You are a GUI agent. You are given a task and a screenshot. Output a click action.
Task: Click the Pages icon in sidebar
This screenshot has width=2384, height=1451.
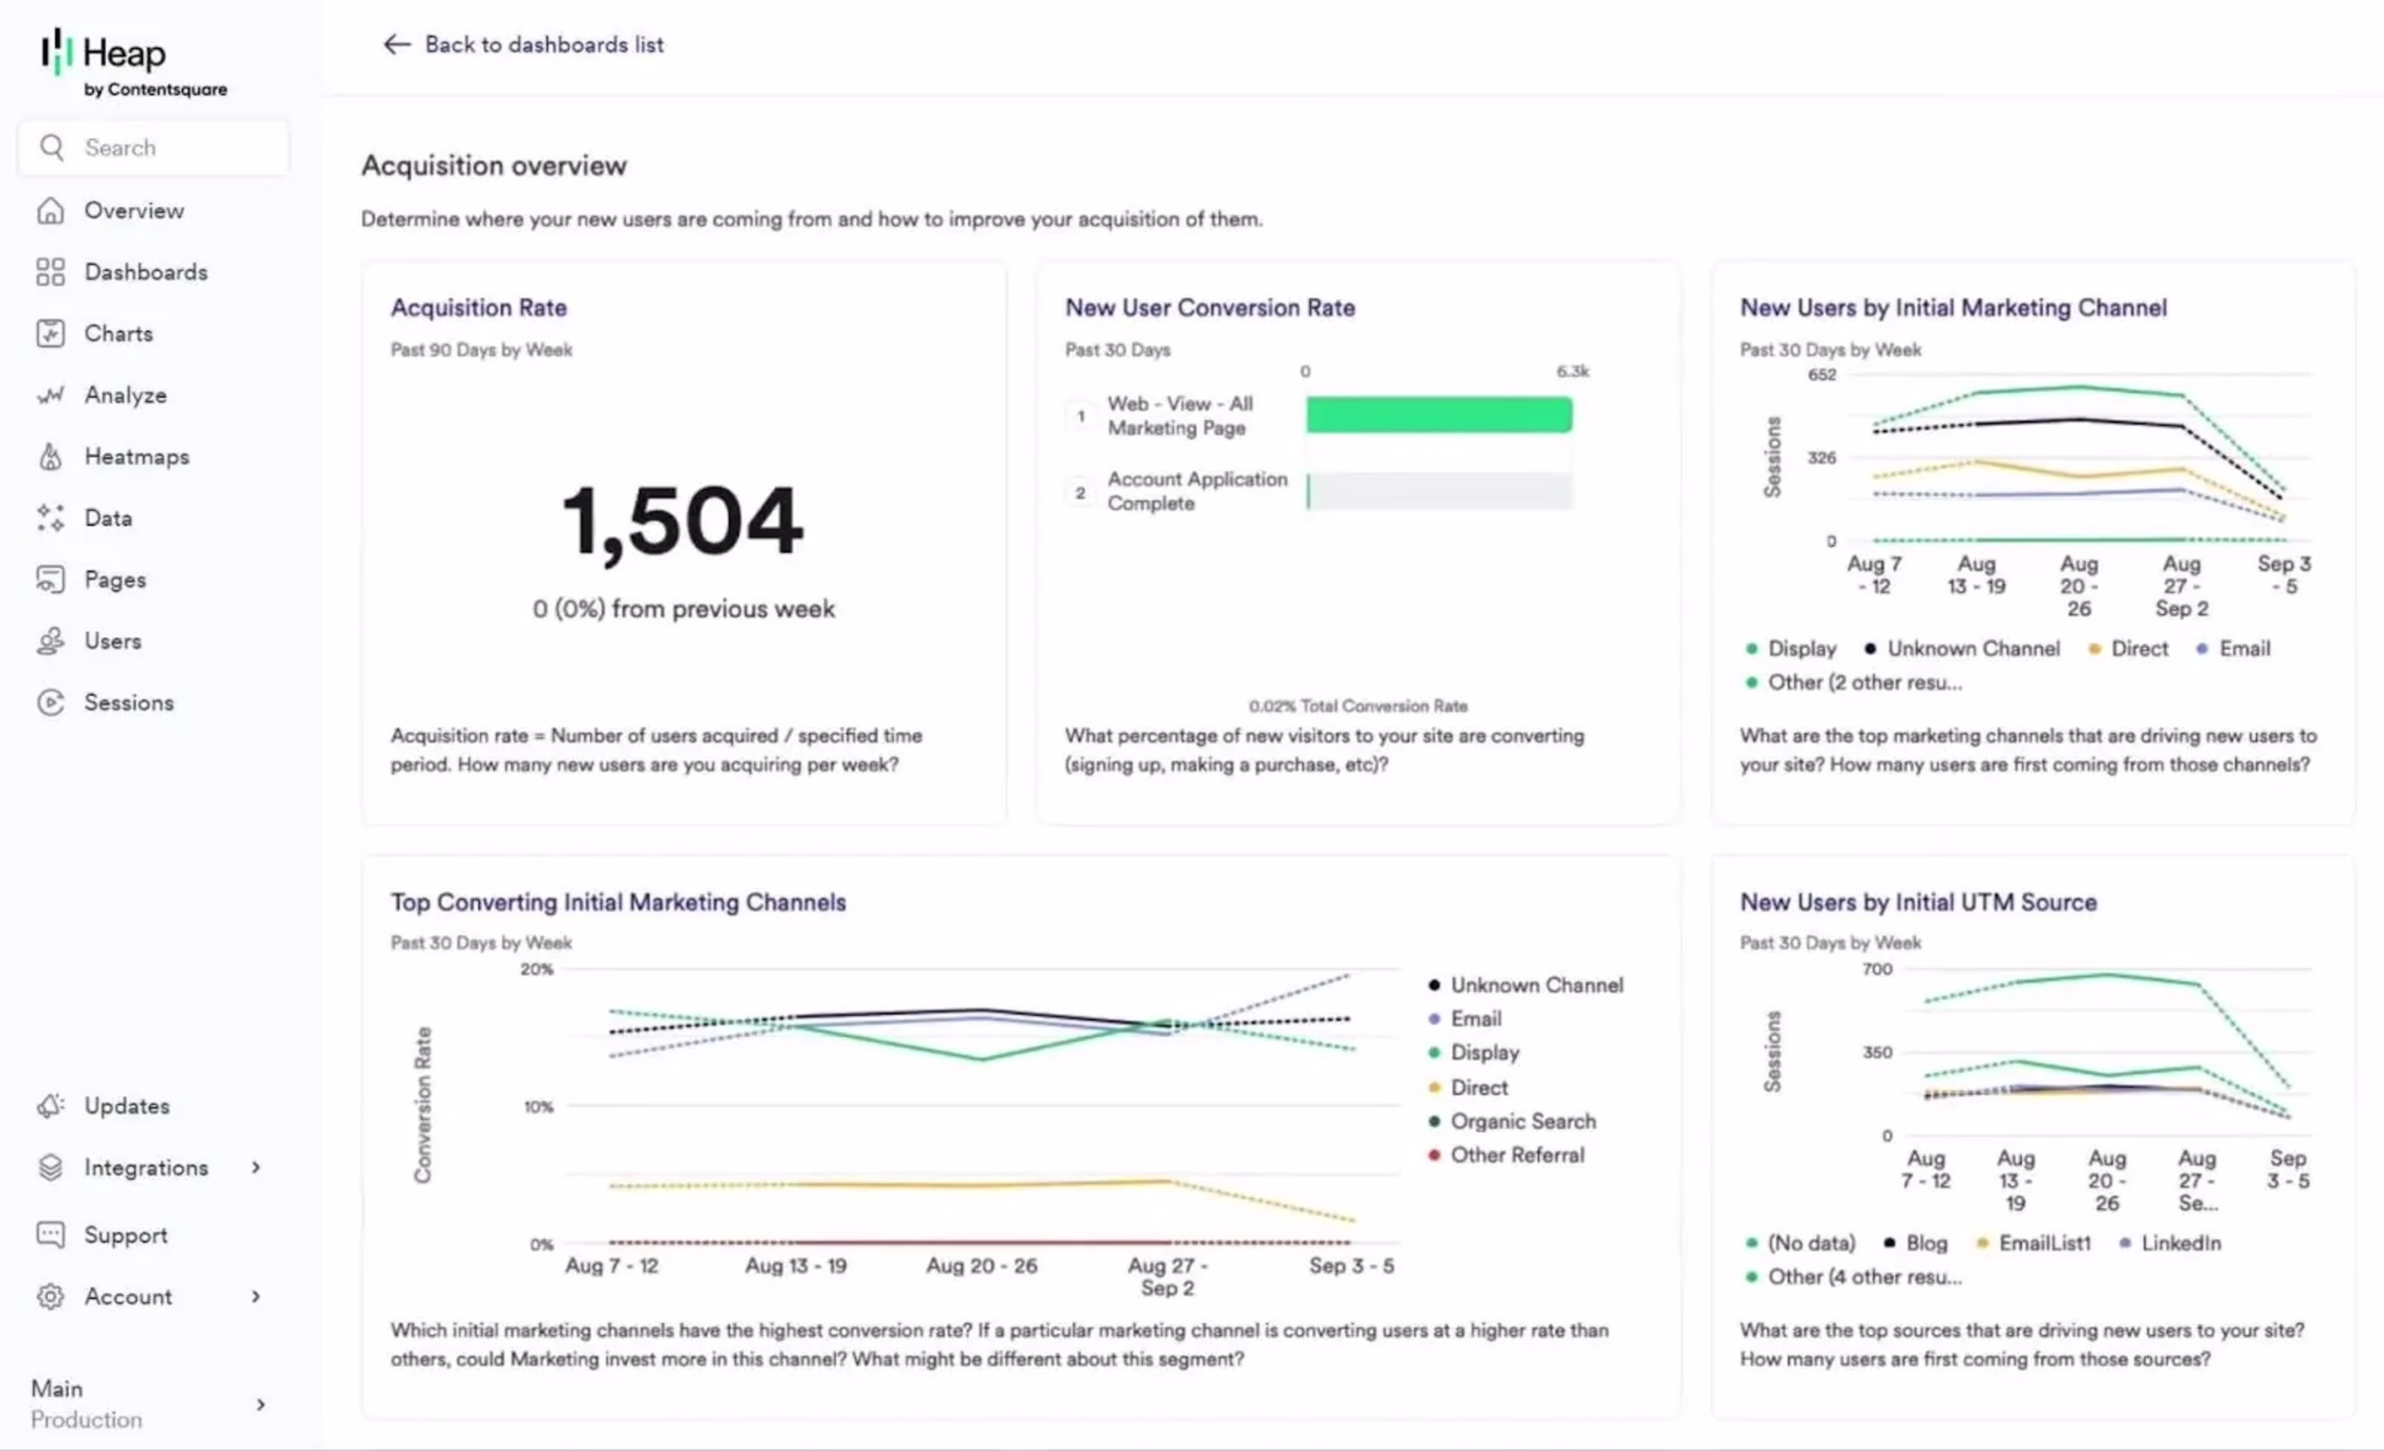tap(50, 580)
